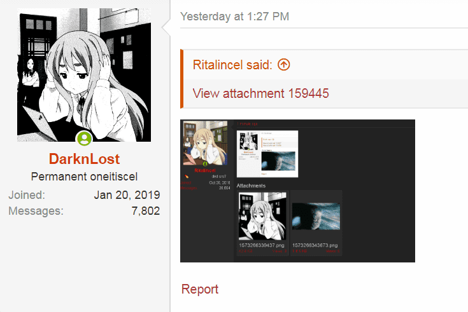Click the red Ritalincel name in the embedded screenshot
Image resolution: width=468 pixels, height=312 pixels.
[x=205, y=170]
